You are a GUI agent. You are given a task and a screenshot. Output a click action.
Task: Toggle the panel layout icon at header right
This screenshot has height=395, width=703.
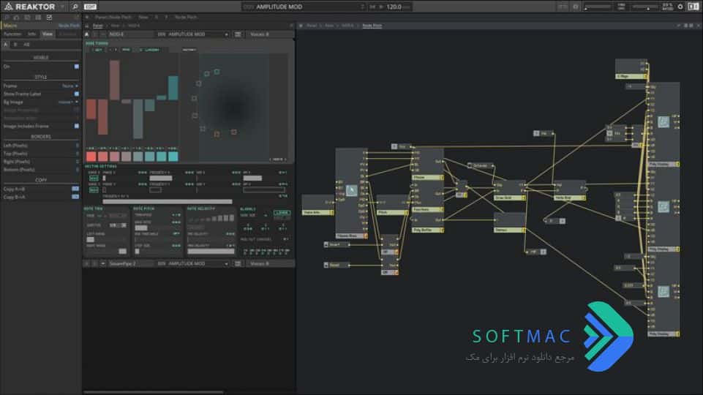pyautogui.click(x=693, y=7)
